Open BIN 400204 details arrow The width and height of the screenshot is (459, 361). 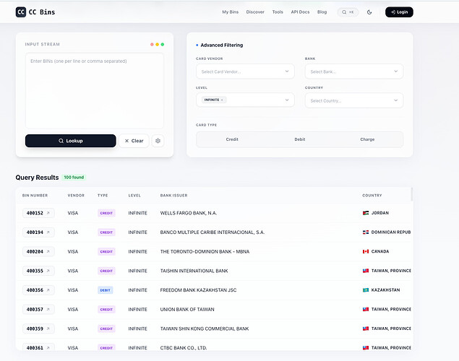pyautogui.click(x=48, y=251)
